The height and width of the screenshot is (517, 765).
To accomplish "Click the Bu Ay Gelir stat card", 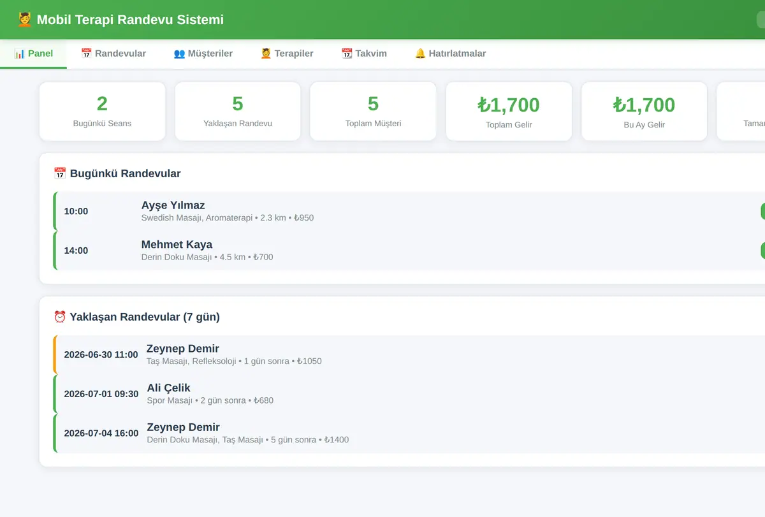I will [645, 112].
